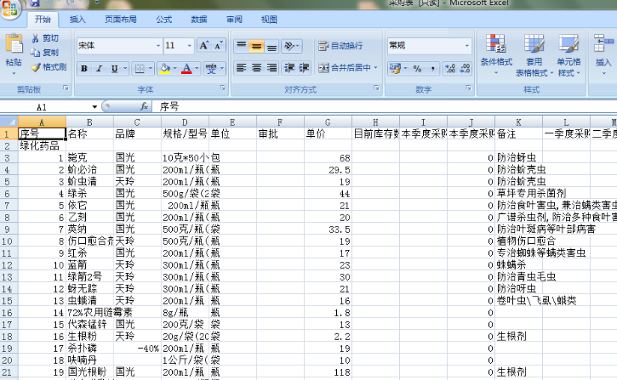617x380 pixels.
Task: Click the formula bar showing 序号
Action: pos(386,106)
